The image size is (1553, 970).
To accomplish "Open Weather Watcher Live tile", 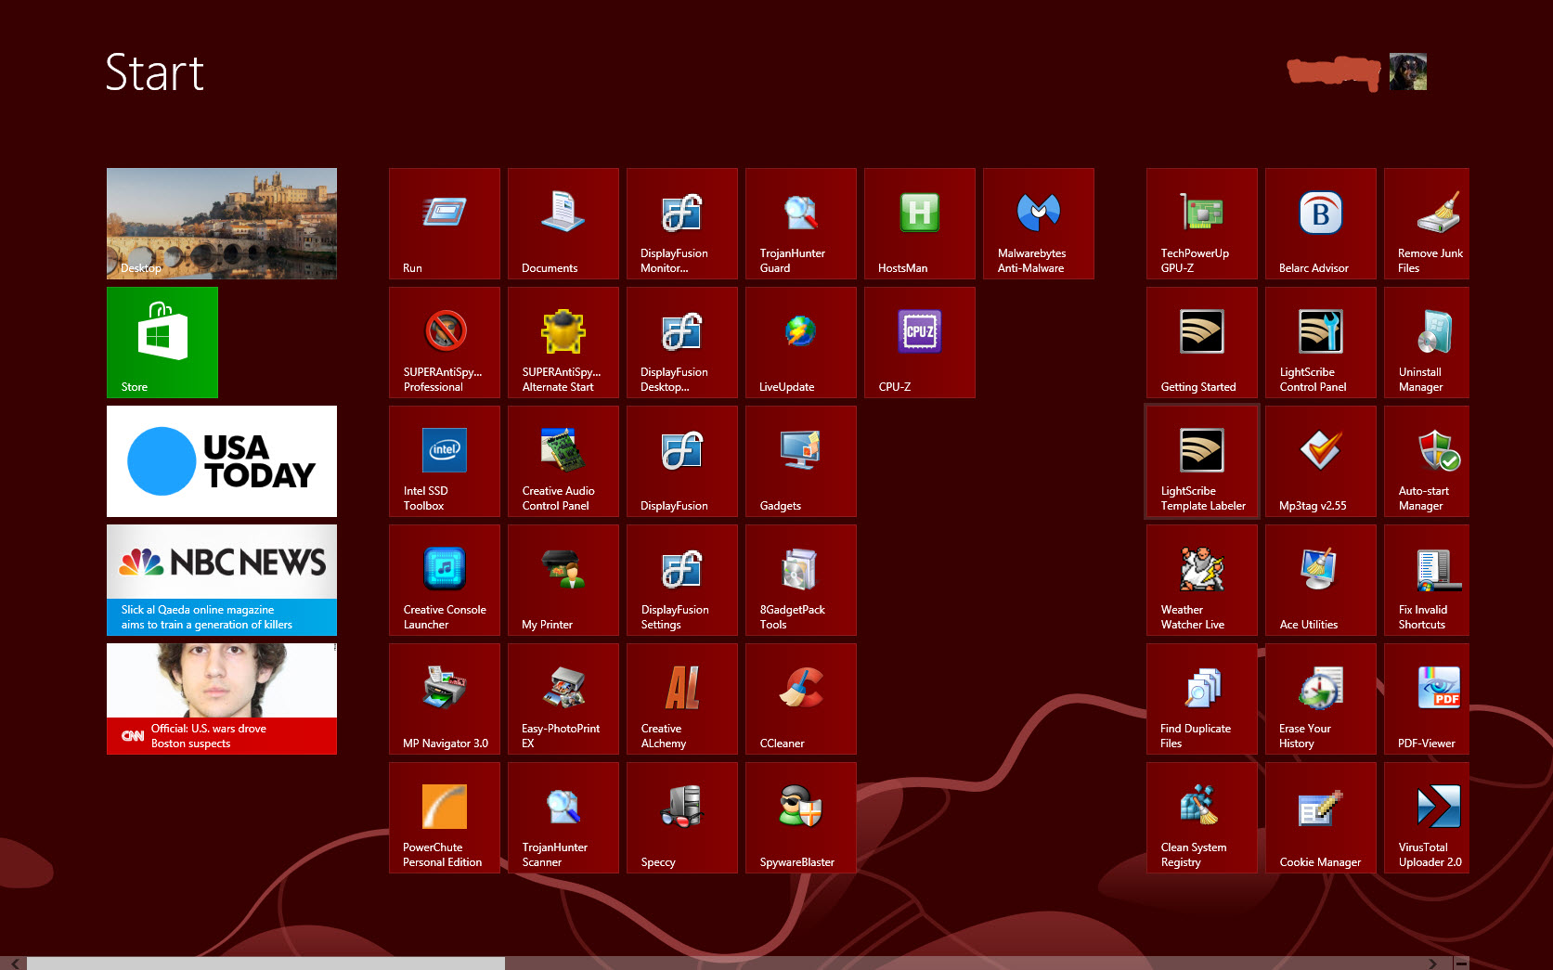I will click(1201, 580).
